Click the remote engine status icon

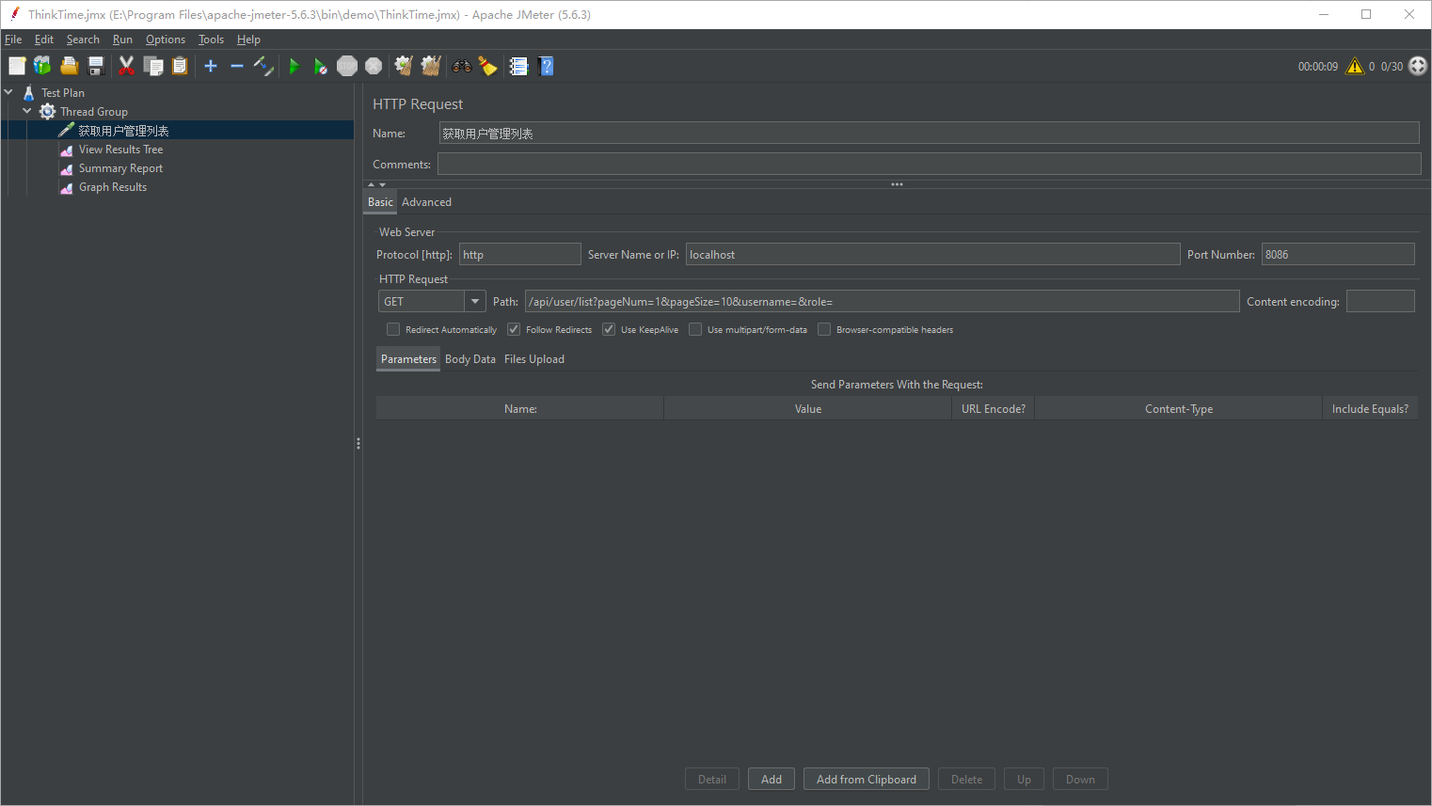coord(1418,66)
